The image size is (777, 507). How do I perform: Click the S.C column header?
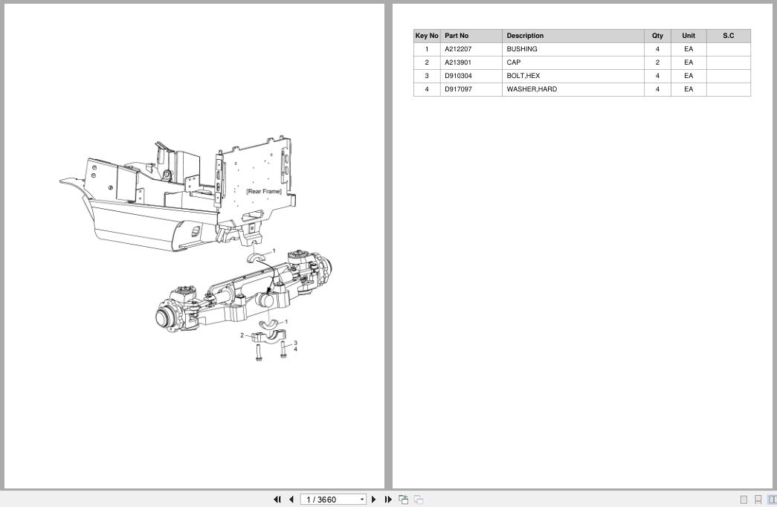[x=729, y=36]
